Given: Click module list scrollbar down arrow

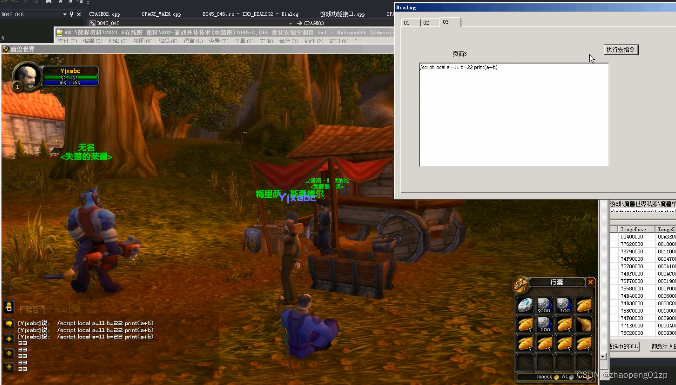Looking at the screenshot, I should 603,356.
